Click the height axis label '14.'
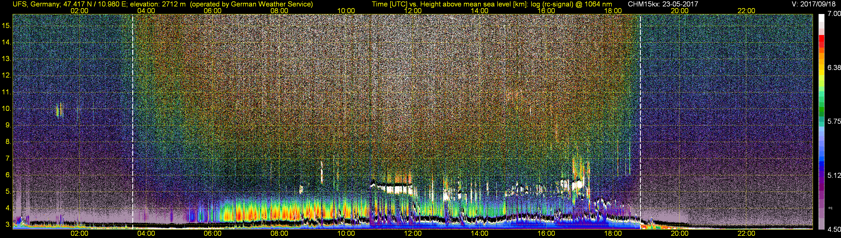The height and width of the screenshot is (238, 841). (6, 42)
